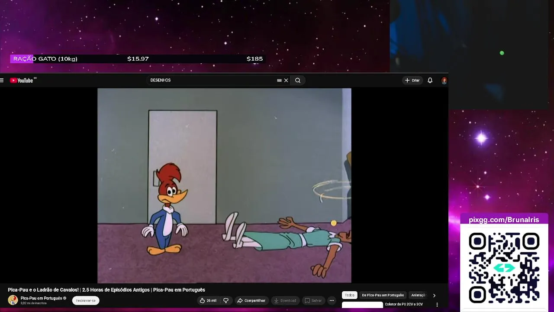Screen dimensions: 554x312
Task: Open the three-dot more actions menu
Action: click(x=332, y=300)
